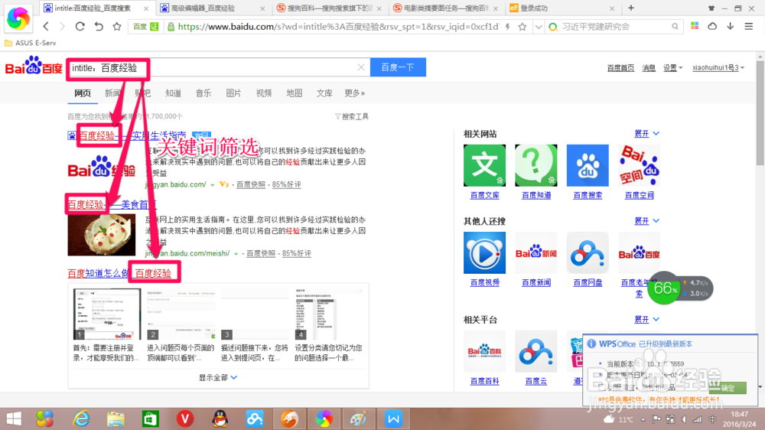Open step 1 thumbnail in the steps card
This screenshot has width=765, height=430.
(x=107, y=314)
